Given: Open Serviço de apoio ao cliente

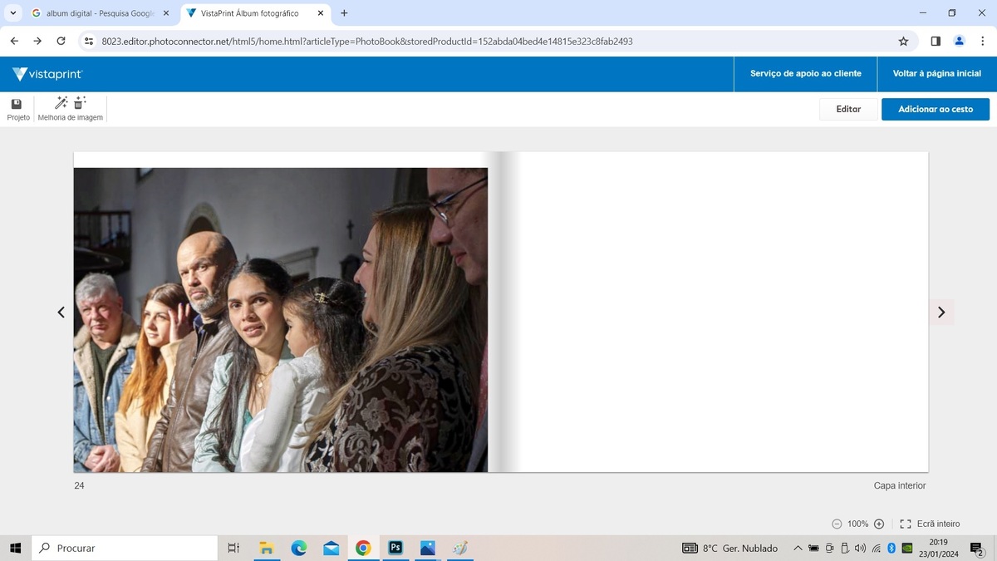Looking at the screenshot, I should point(805,74).
